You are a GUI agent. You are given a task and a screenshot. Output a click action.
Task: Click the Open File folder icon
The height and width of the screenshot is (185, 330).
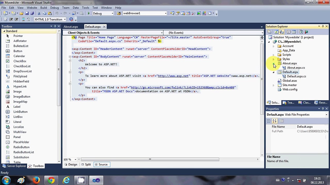pyautogui.click(x=21, y=13)
